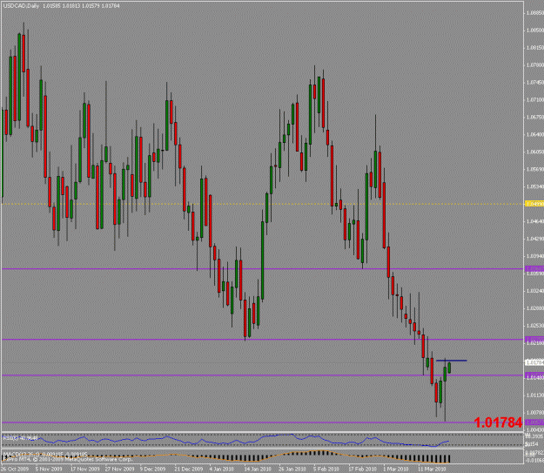
Task: Click the 1.04290 price scale label
Action: pyautogui.click(x=534, y=239)
